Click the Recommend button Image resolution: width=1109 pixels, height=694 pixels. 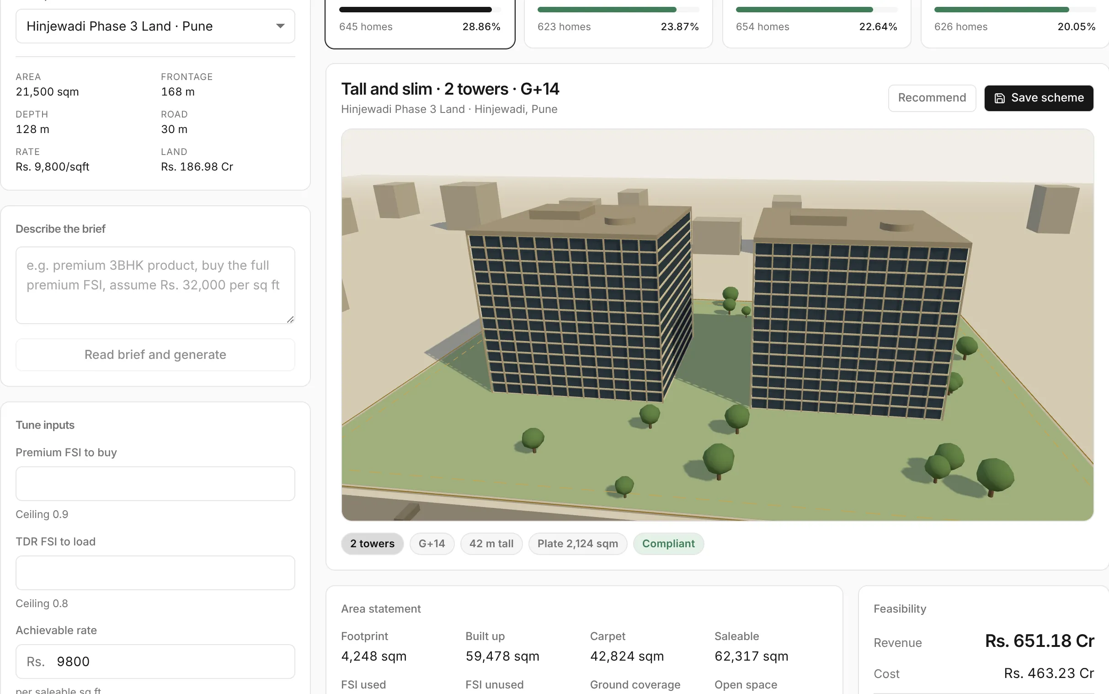pyautogui.click(x=932, y=98)
